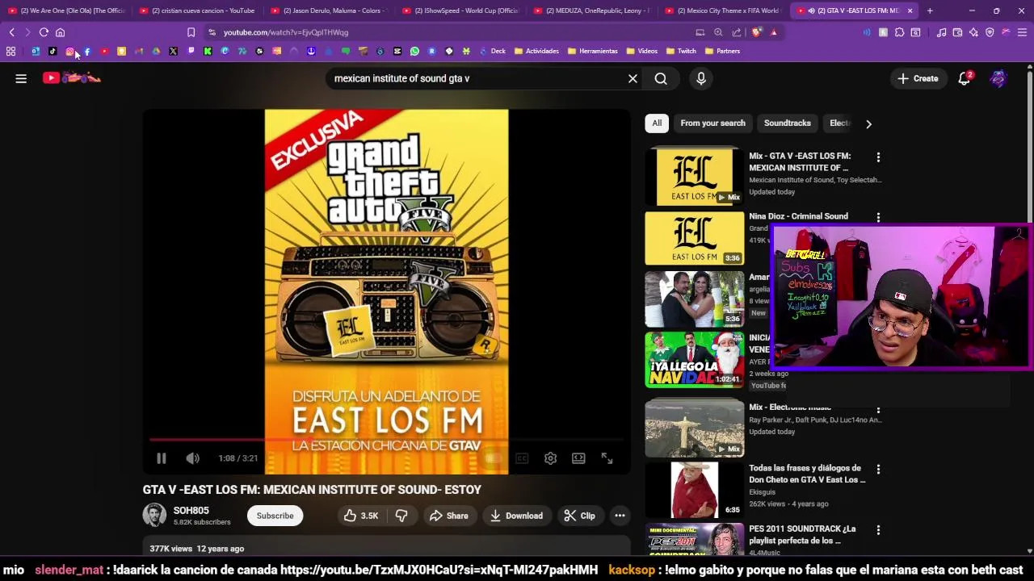1034x581 pixels.
Task: Click in the YouTube search field
Action: point(477,78)
